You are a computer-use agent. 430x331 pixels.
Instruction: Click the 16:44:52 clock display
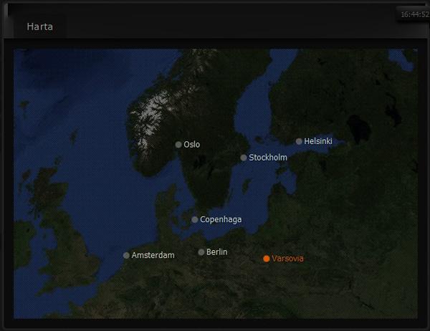[414, 14]
